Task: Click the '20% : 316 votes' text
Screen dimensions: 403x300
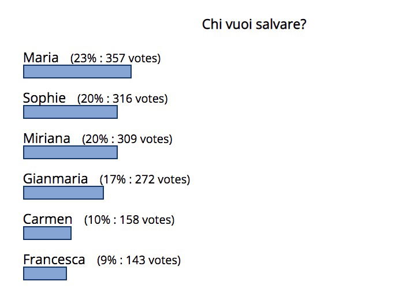Action: [x=122, y=99]
